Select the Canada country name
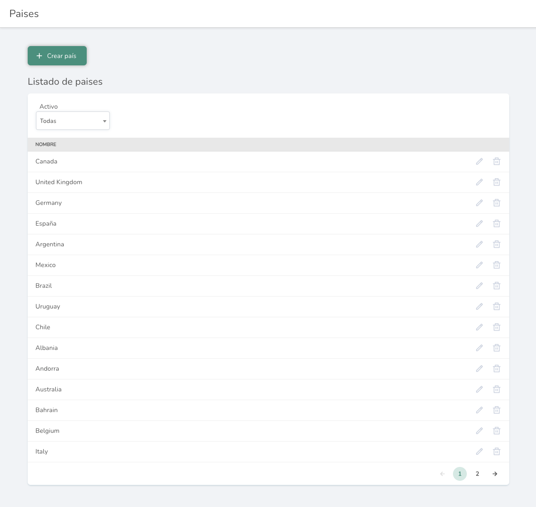 pos(47,161)
